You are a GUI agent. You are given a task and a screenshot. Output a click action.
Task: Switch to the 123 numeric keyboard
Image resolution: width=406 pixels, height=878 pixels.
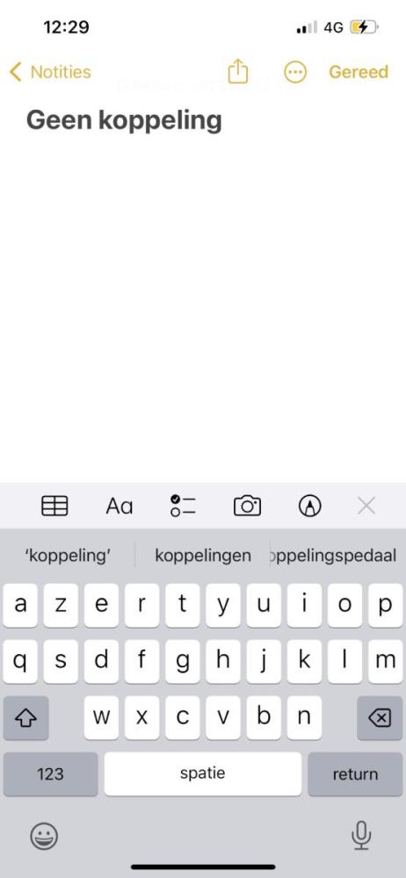(50, 774)
